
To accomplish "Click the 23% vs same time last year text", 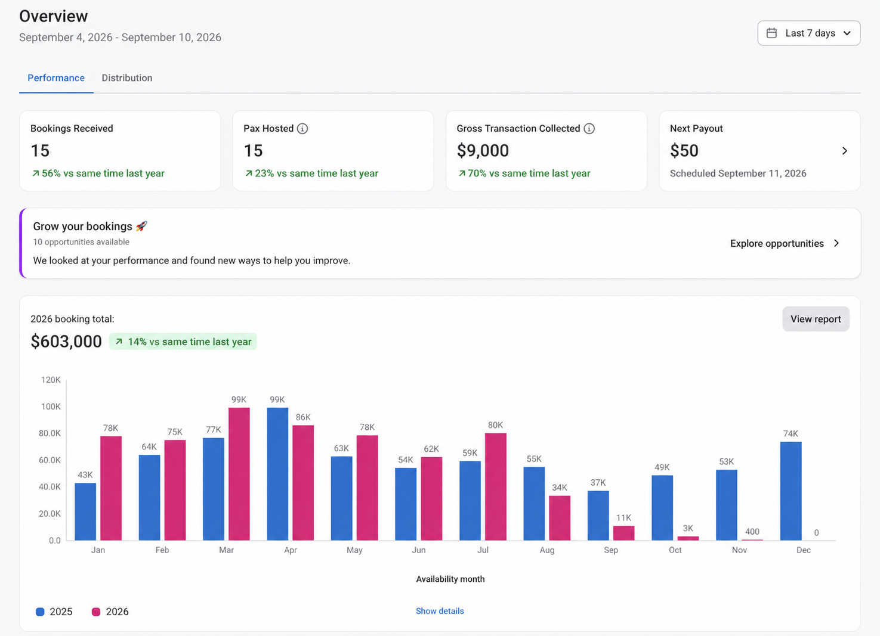I will tap(316, 173).
